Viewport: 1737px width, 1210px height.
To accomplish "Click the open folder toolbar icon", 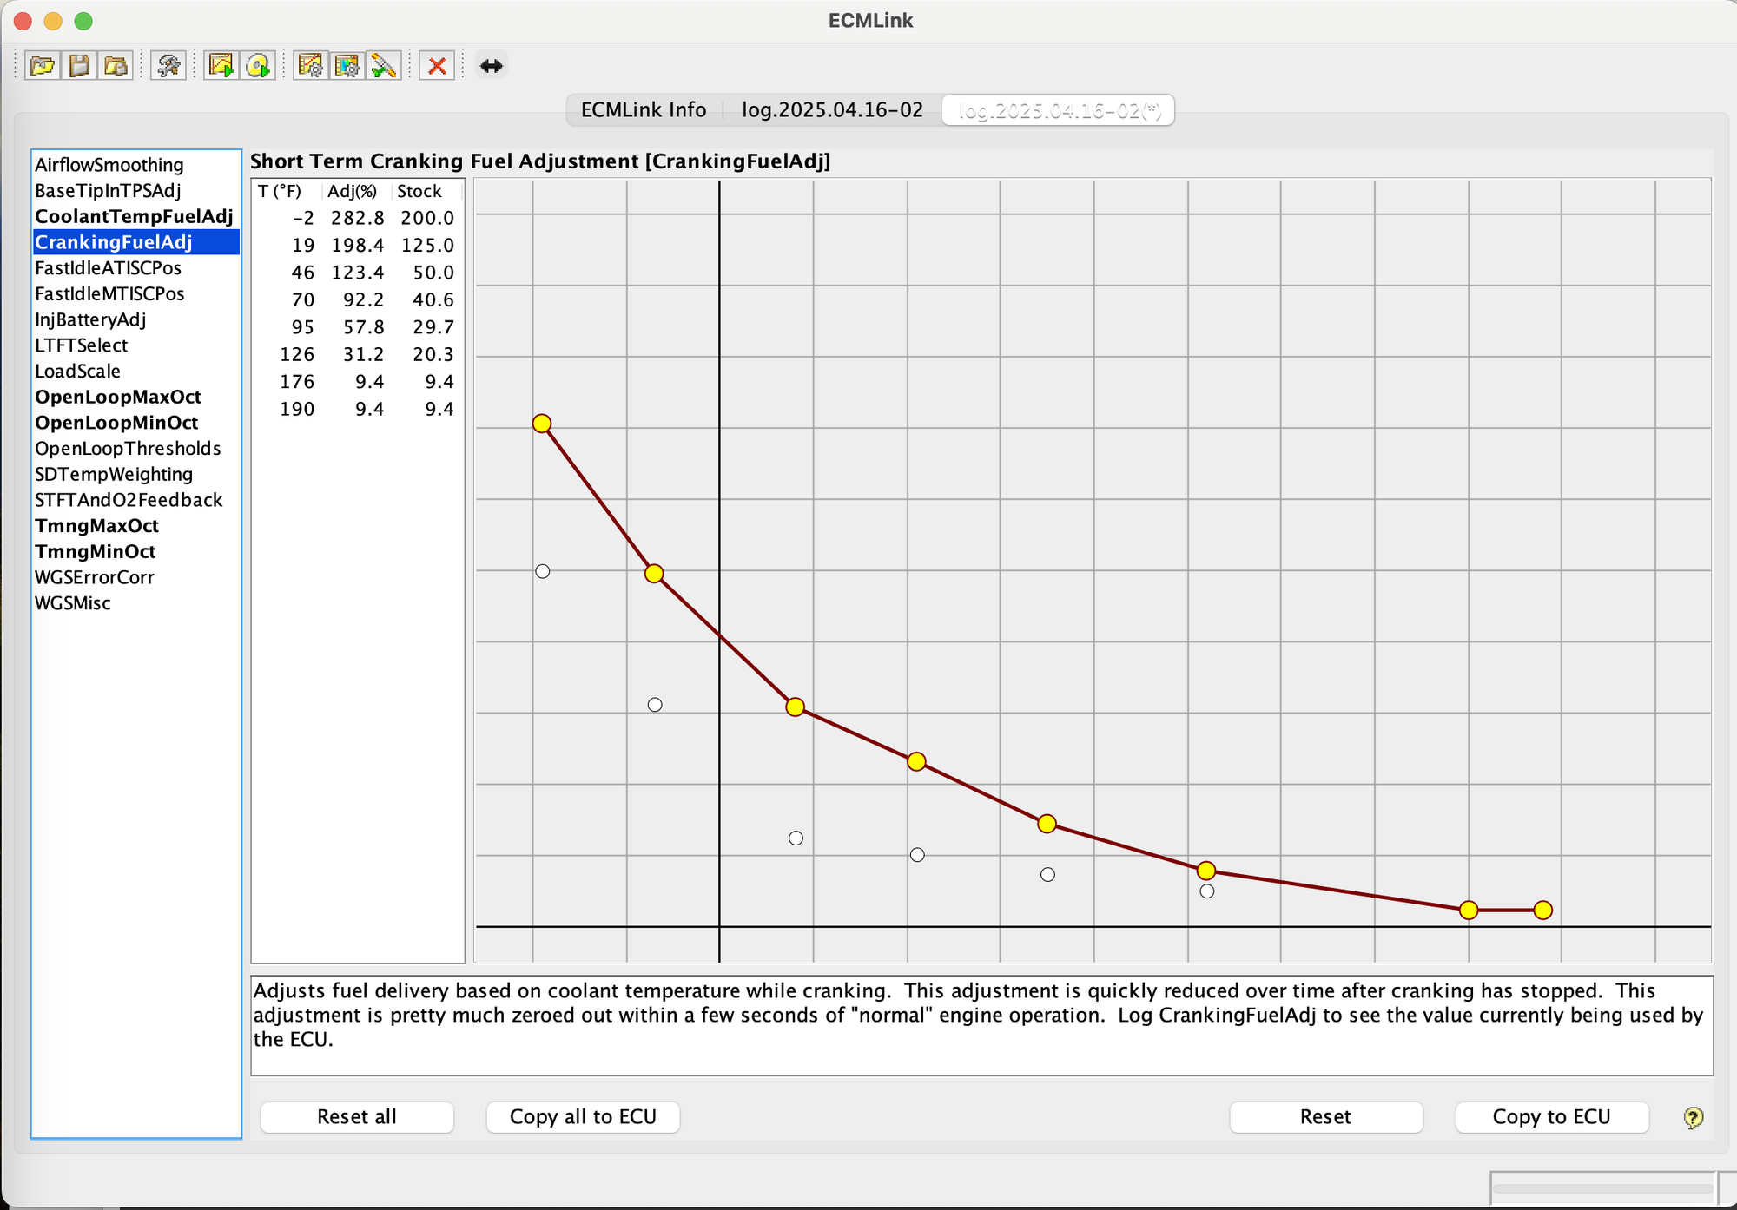I will 43,65.
